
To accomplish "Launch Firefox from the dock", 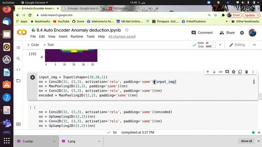I will [7, 9].
